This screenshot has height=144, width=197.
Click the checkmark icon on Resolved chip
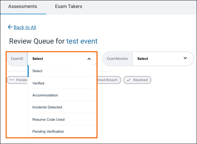click(129, 80)
